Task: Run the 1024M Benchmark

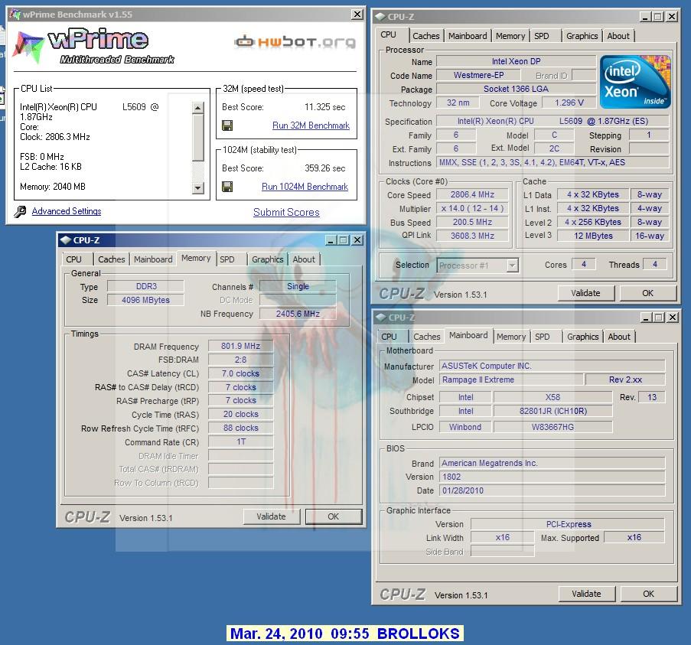Action: [305, 187]
